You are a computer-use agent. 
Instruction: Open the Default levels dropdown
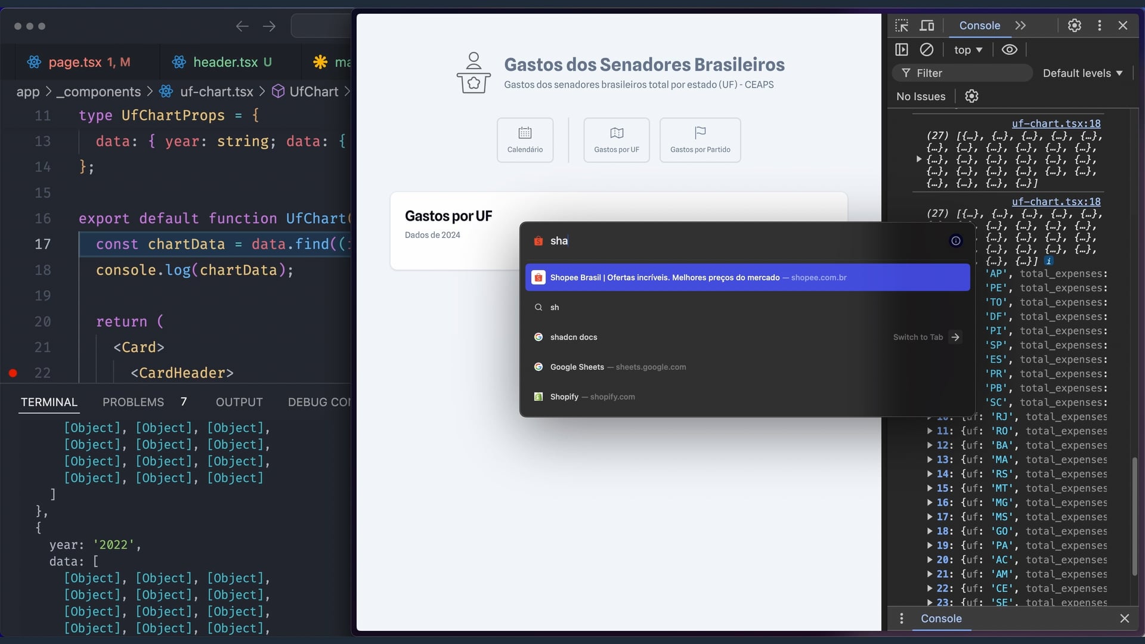[1082, 73]
